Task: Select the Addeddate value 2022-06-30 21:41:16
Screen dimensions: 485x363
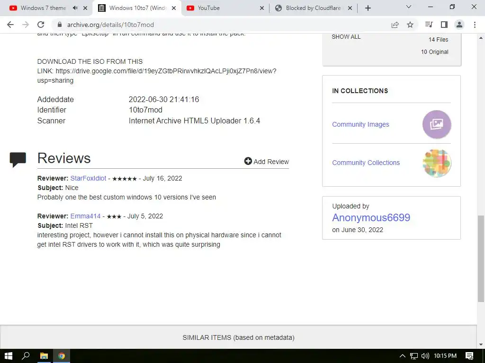Action: (x=164, y=99)
